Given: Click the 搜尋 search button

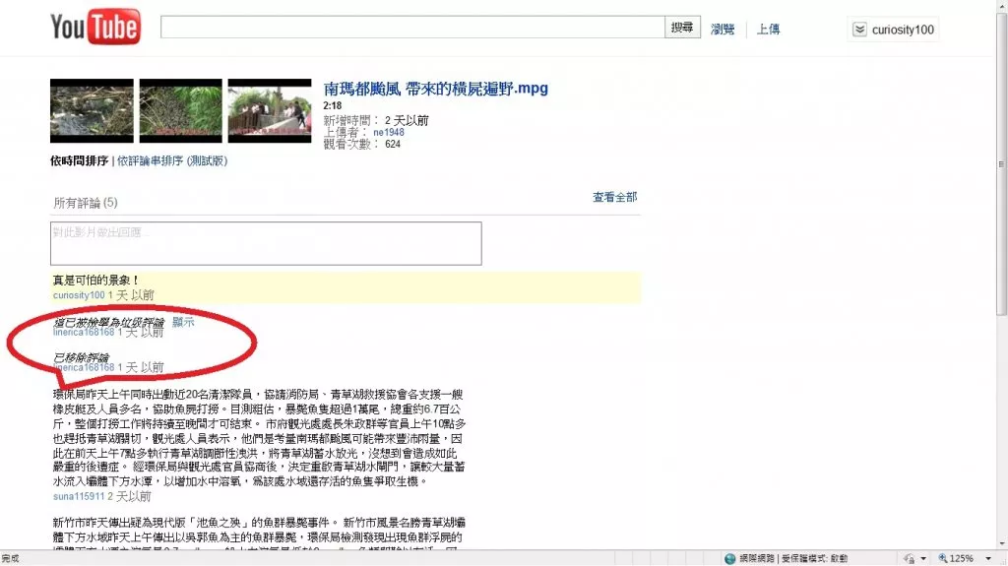Looking at the screenshot, I should coord(682,27).
